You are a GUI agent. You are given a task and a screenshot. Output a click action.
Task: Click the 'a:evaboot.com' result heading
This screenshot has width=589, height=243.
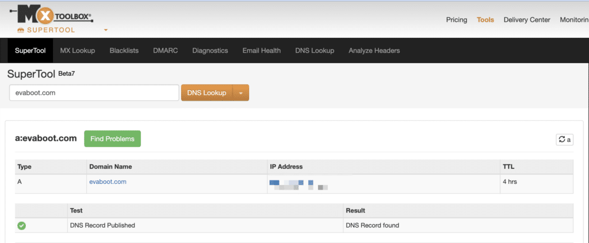coord(46,138)
